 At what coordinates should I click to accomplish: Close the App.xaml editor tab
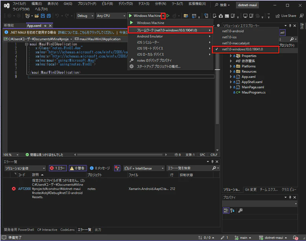(x=50, y=26)
